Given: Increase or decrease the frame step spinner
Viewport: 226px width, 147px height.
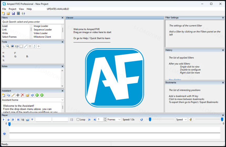Looking at the screenshot, I should (105, 120).
